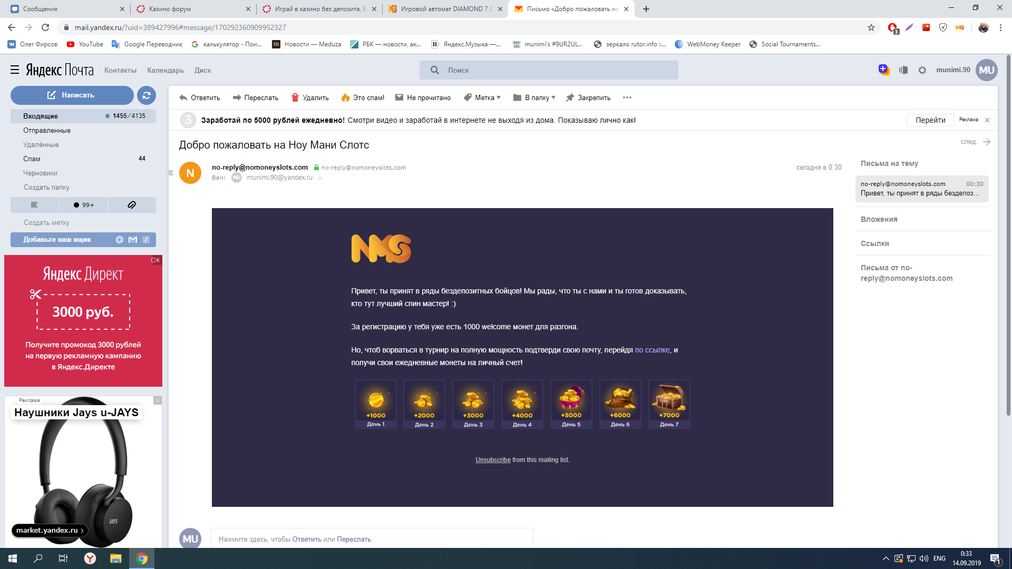
Task: Open File Explorer from the taskbar
Action: (x=116, y=558)
